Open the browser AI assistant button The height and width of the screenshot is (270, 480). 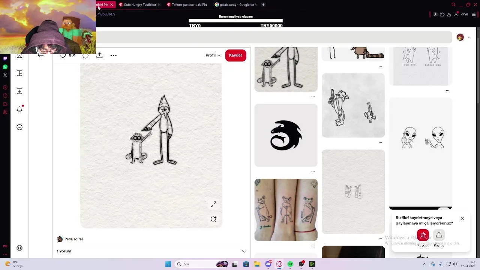[x=465, y=15]
